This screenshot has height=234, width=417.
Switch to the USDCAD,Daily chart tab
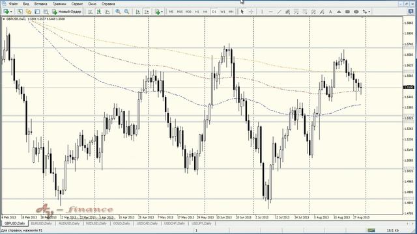pyautogui.click(x=147, y=224)
